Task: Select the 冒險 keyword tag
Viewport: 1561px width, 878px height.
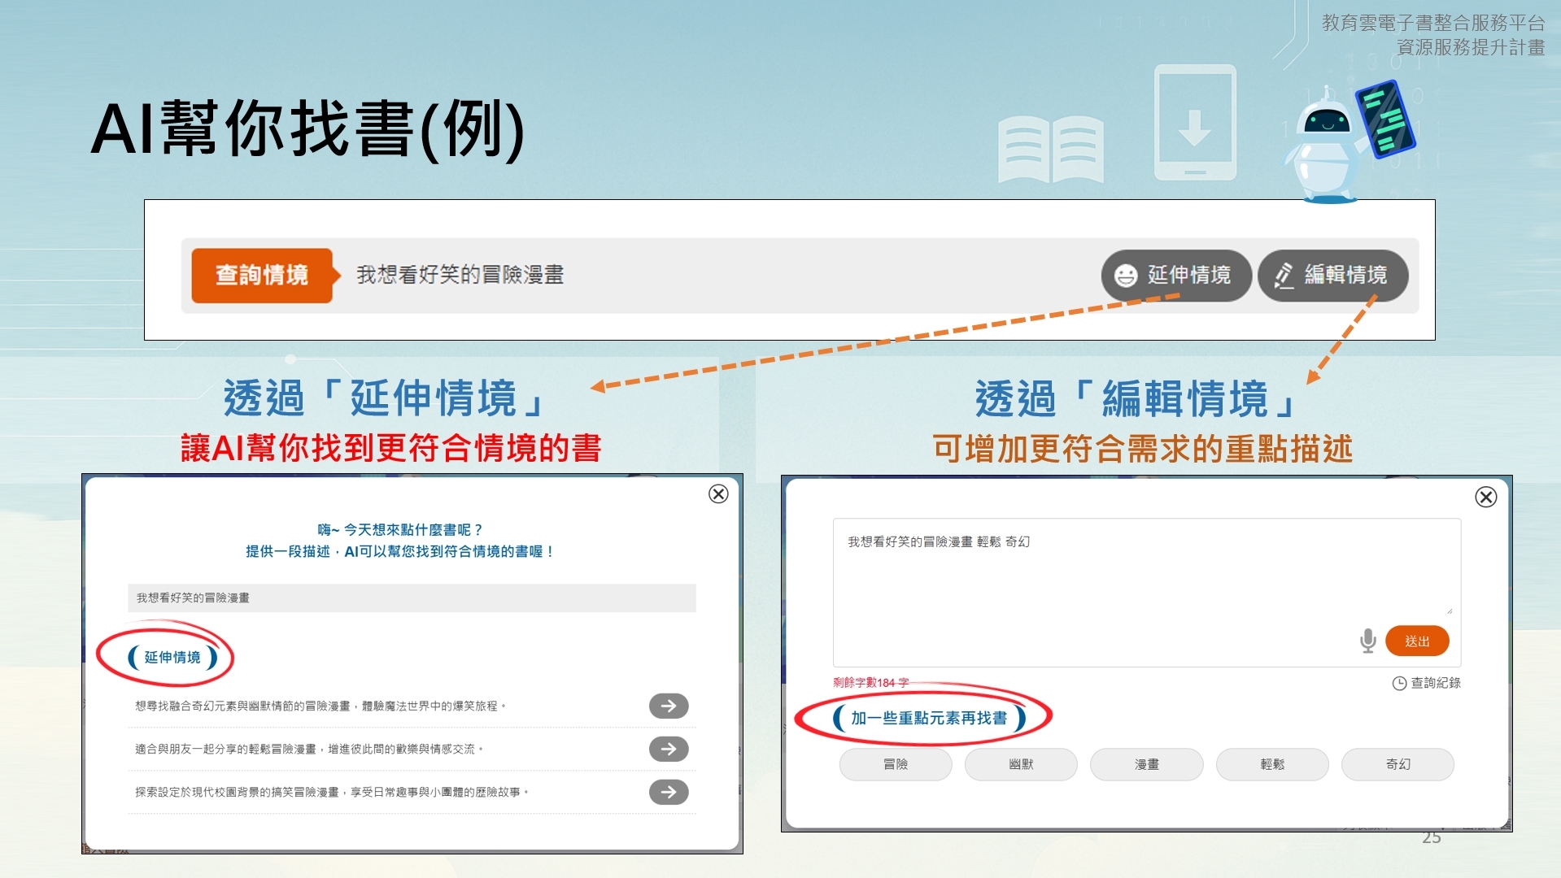Action: (x=895, y=764)
